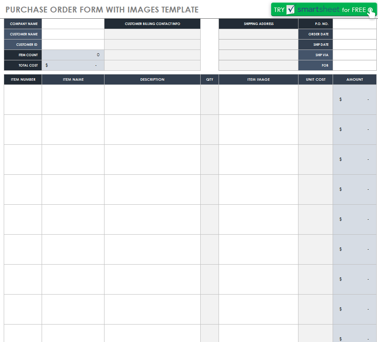Click the Unit Cost column header
The image size is (378, 342).
coord(316,79)
